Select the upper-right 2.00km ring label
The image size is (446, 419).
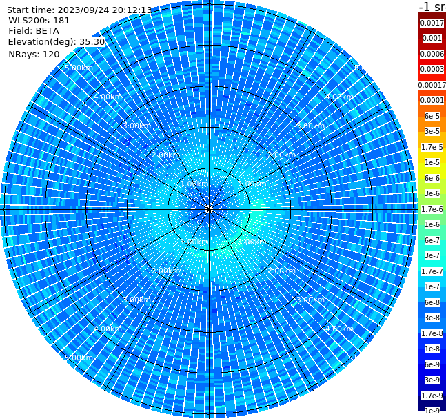(x=281, y=155)
